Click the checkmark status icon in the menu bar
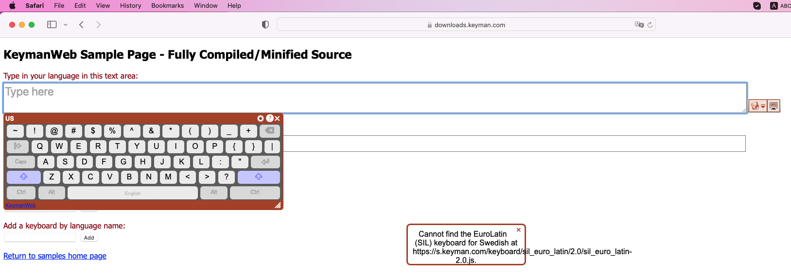791x276 pixels. tap(757, 6)
